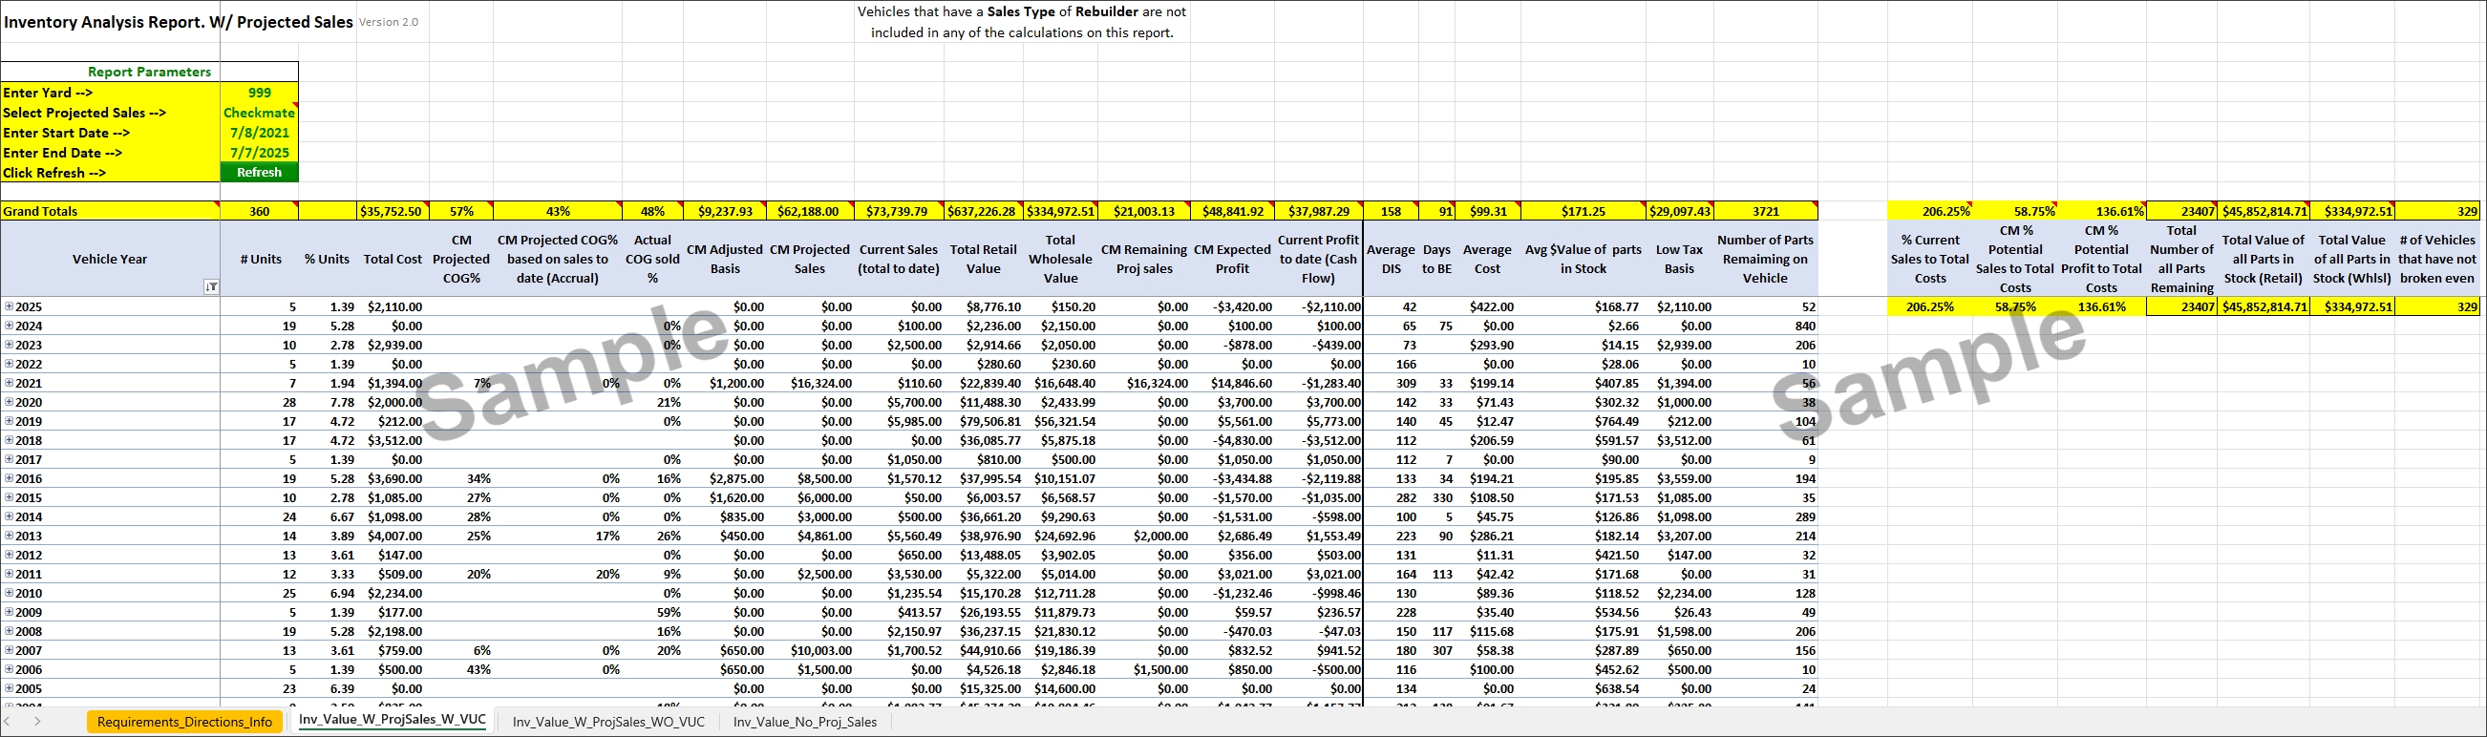Viewport: 2487px width, 737px height.
Task: Expand the 2009 vehicle year row
Action: point(9,612)
